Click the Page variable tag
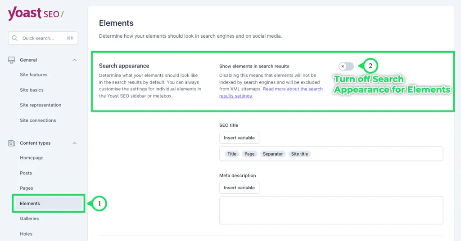461x241 pixels. tap(249, 154)
